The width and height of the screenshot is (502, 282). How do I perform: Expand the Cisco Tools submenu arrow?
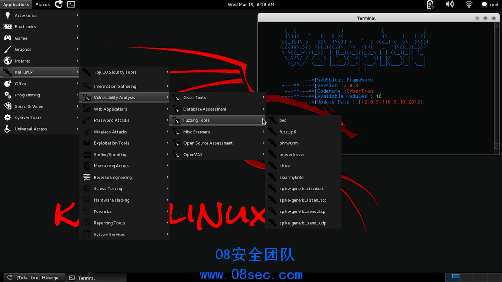point(263,97)
